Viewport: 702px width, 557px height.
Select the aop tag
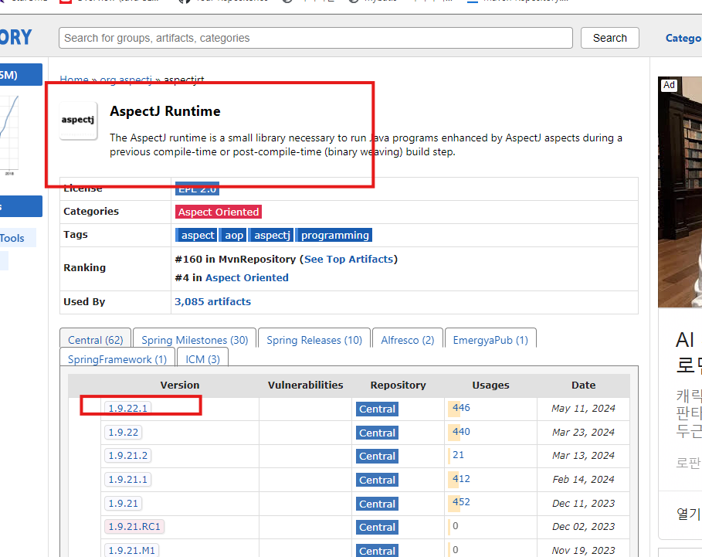(232, 235)
